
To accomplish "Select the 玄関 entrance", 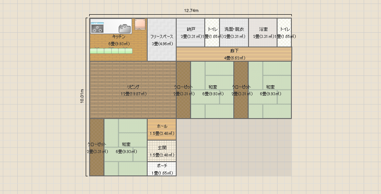I will pos(162,151).
